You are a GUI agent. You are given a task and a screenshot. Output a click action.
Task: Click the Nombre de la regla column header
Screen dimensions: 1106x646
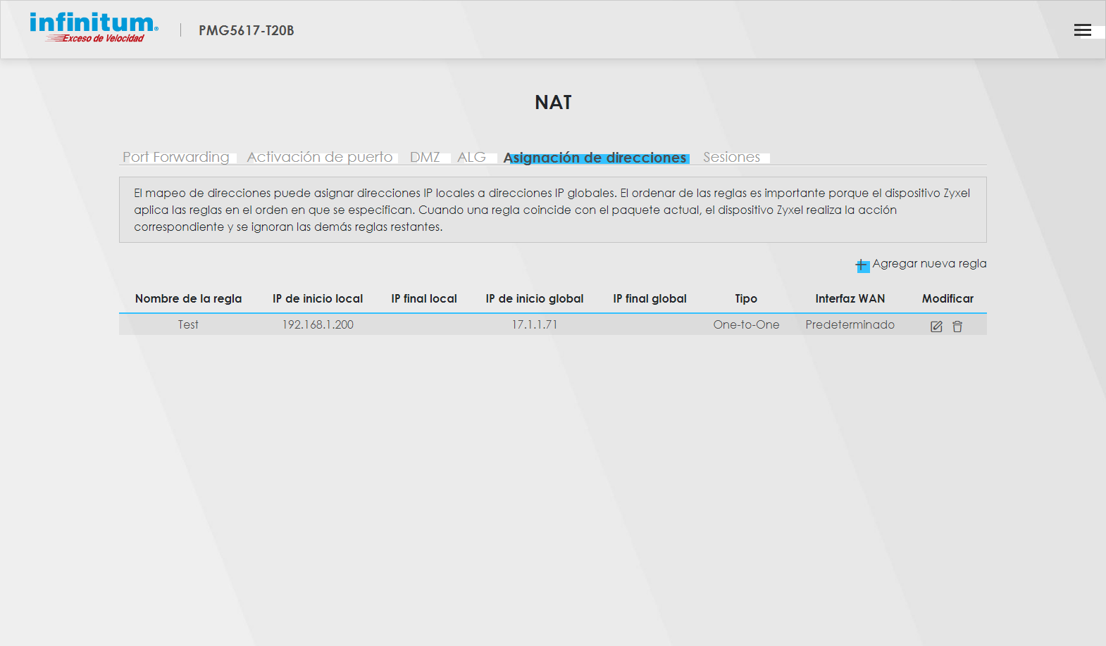point(188,298)
